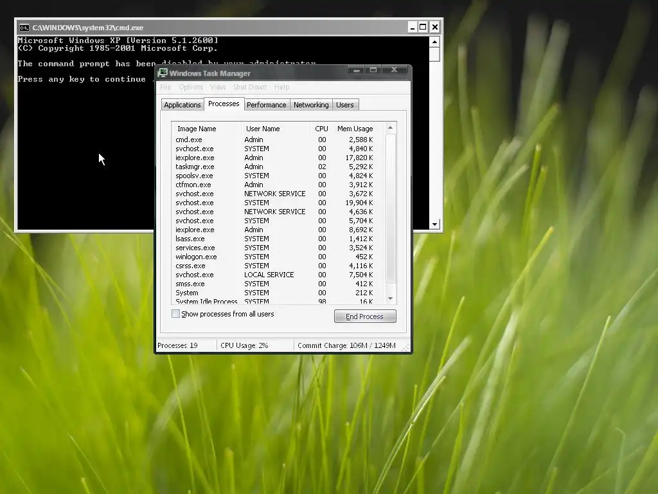This screenshot has width=658, height=494.
Task: Close the cmd.exe window
Action: tap(435, 27)
